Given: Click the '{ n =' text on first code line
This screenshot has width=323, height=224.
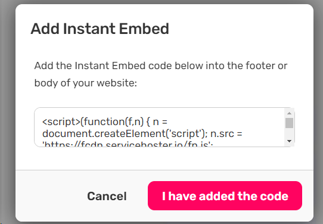Looking at the screenshot, I should pos(157,122).
